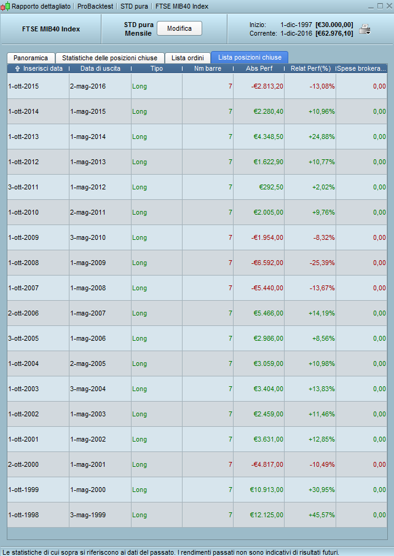Screen dimensions: 394x556
Task: Open Statistiche delle posizioni chiuse tab
Action: [109, 58]
